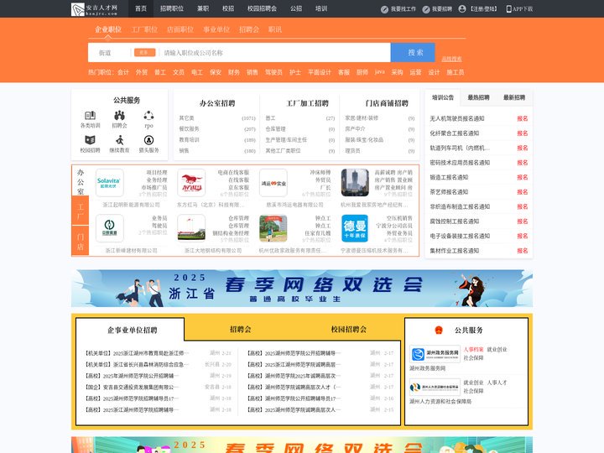Viewport: 604px width, 453px height.
Task: Click the 浙江新峰建材 green logo
Action: [x=109, y=228]
